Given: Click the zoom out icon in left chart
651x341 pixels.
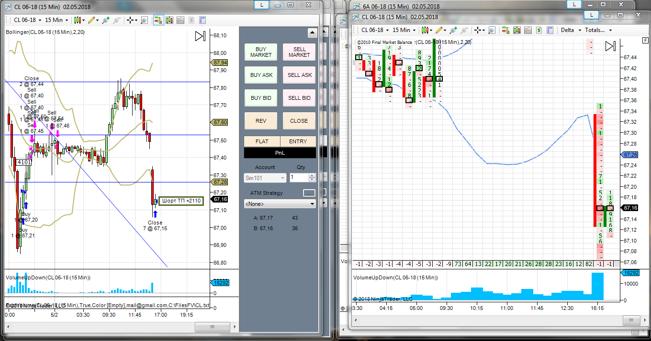Looking at the screenshot, I should click(116, 20).
